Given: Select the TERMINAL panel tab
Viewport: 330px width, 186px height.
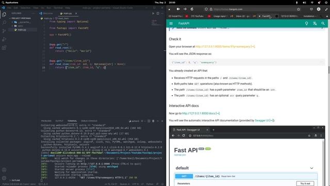Looking at the screenshot, I should (x=72, y=121).
